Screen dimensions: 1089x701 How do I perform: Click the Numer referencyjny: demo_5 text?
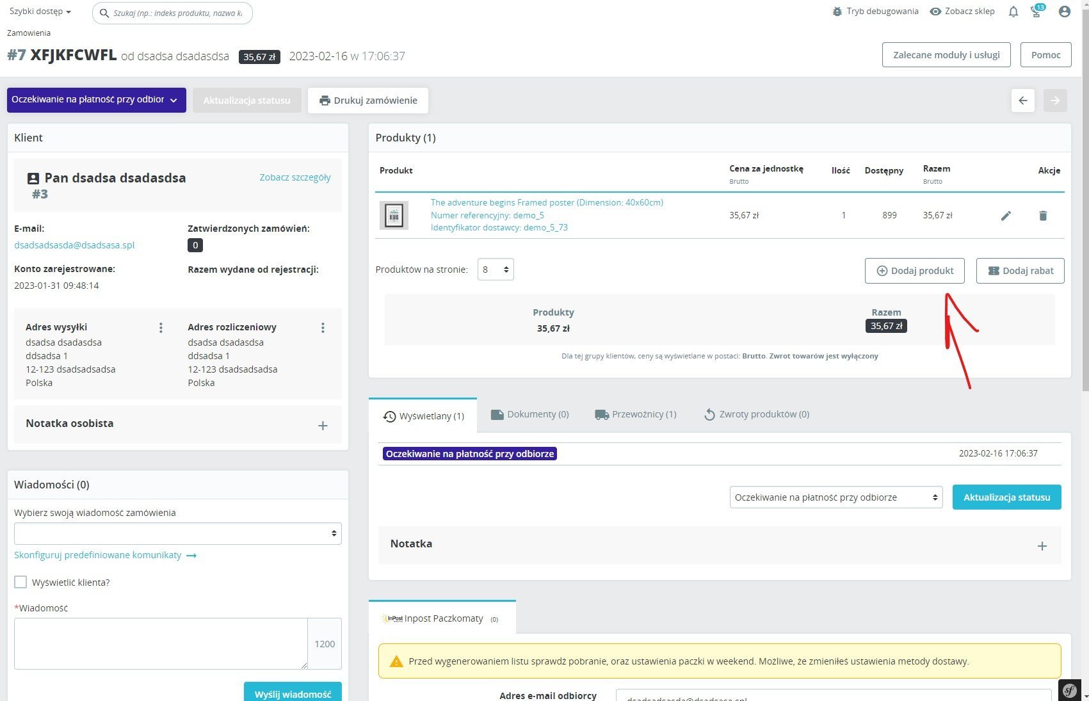487,215
